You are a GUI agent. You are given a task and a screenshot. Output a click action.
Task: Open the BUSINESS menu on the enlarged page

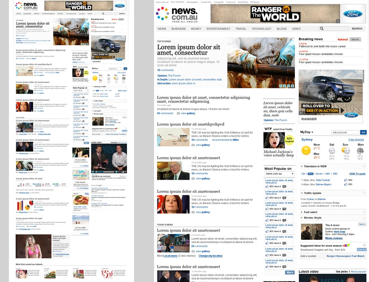(x=179, y=29)
